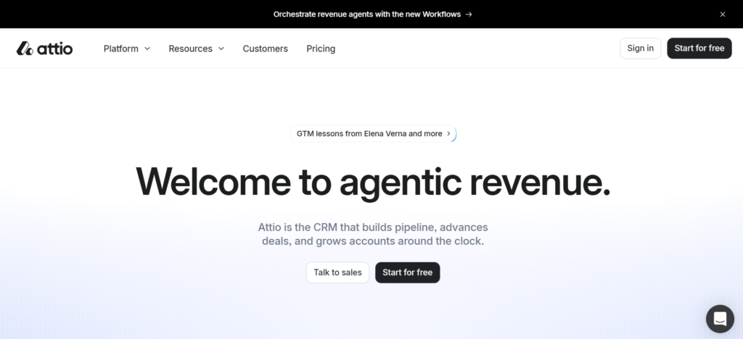This screenshot has width=743, height=339.
Task: Open the chat support widget icon
Action: (x=720, y=319)
